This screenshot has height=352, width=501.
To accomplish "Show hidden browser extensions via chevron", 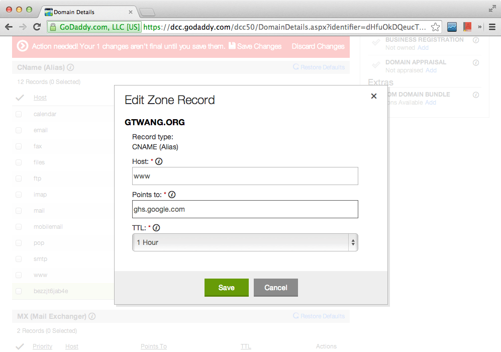I will pos(479,27).
